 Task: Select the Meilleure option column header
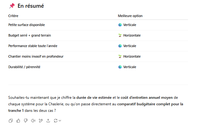coord(130,16)
